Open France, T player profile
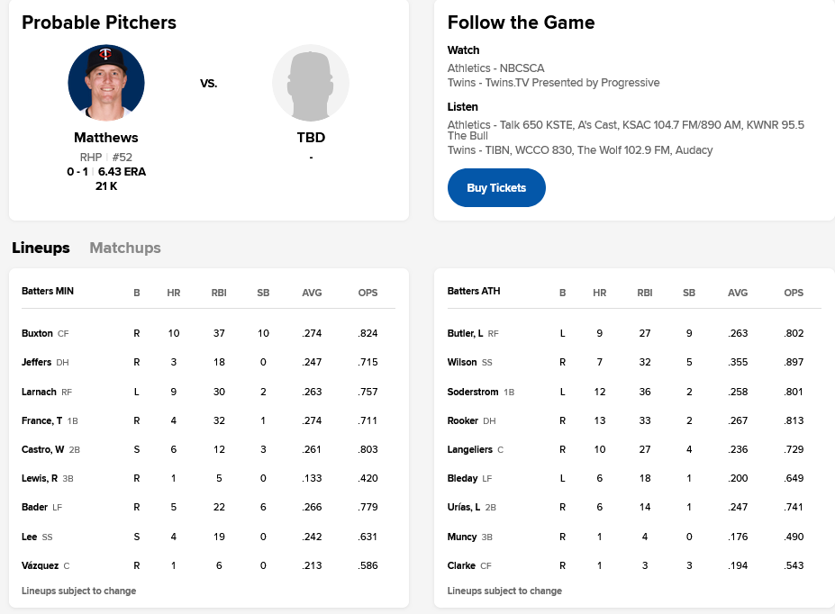 point(42,420)
